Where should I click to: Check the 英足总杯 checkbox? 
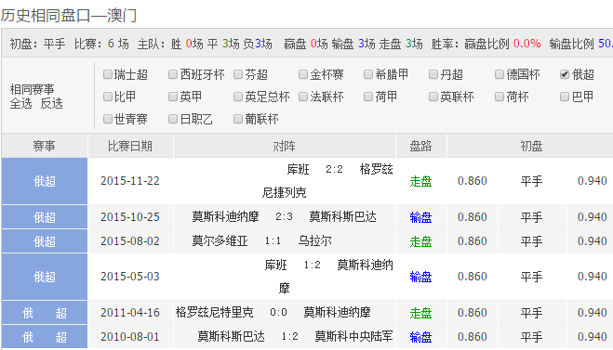pos(238,97)
